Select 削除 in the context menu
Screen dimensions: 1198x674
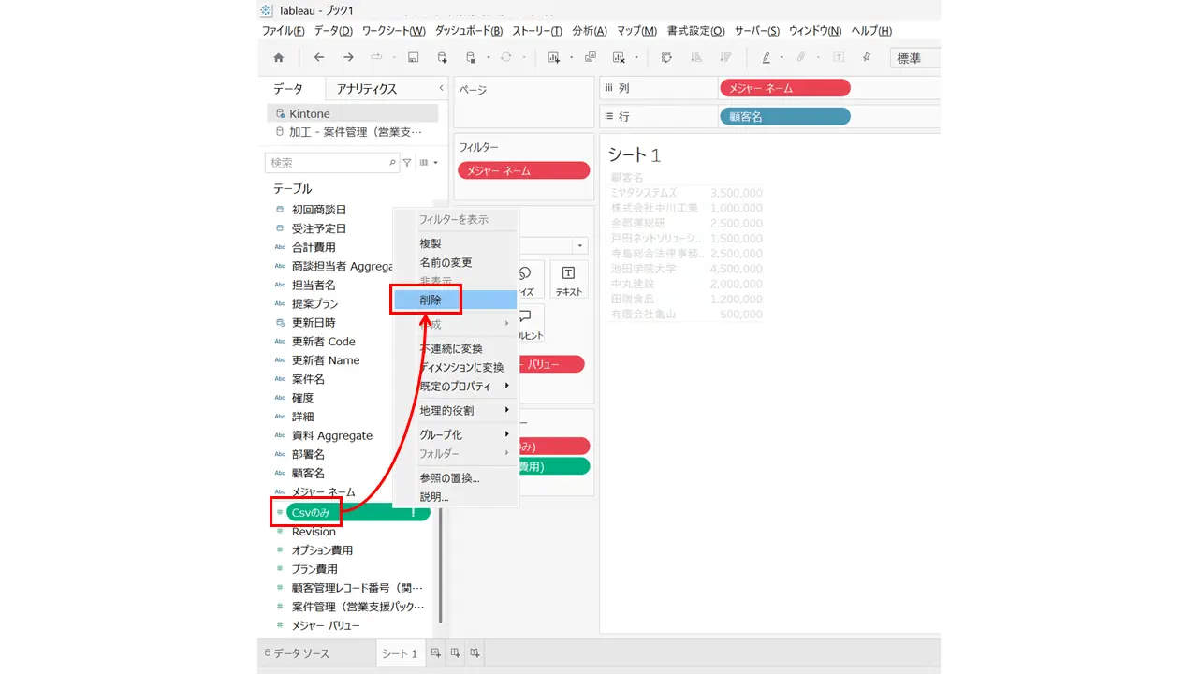pos(456,300)
